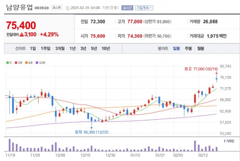
Task: Click the current price 75,400
Action: (21, 26)
